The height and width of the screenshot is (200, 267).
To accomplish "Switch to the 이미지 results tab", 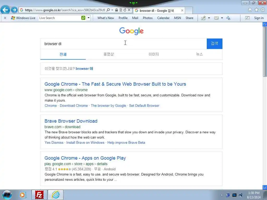I will [154, 54].
